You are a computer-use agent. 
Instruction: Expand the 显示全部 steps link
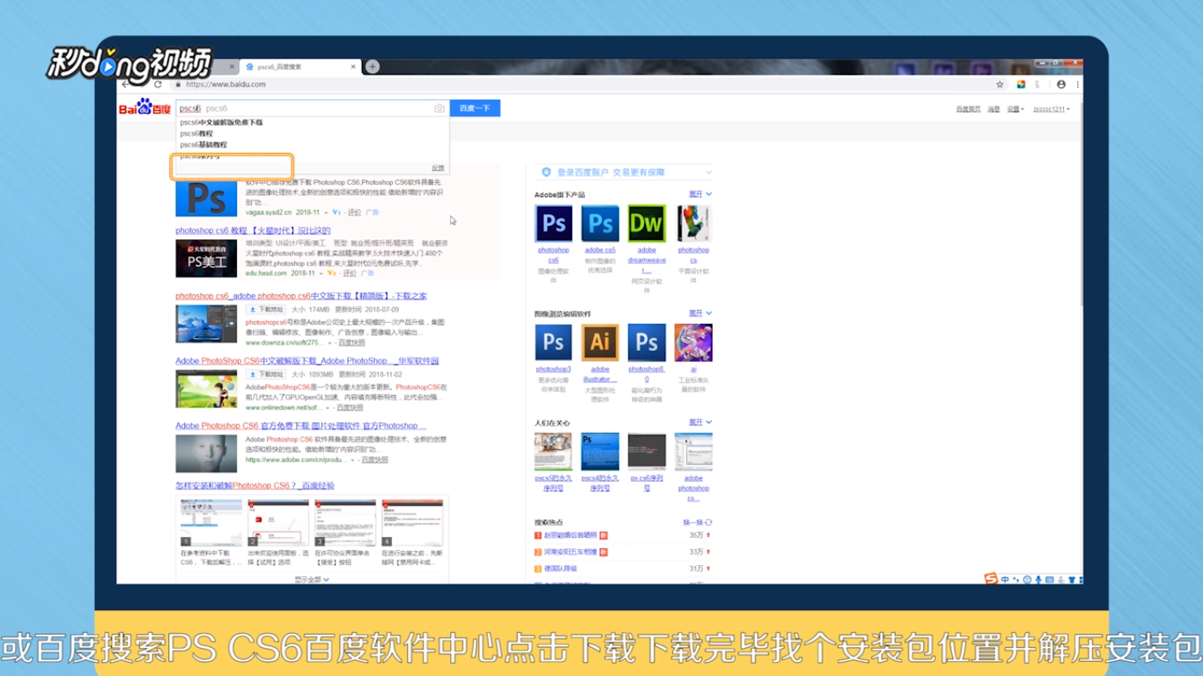click(x=312, y=579)
